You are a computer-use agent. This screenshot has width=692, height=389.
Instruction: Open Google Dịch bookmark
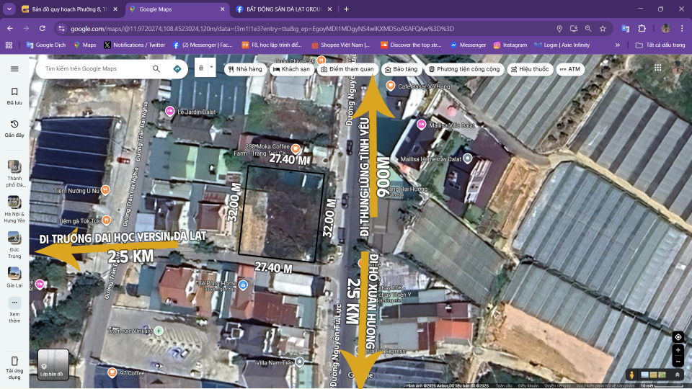click(x=46, y=45)
